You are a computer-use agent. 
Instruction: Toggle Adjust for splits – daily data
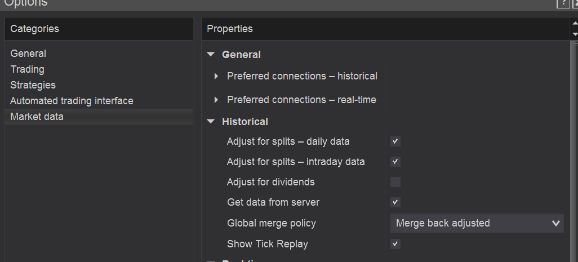pyautogui.click(x=395, y=141)
